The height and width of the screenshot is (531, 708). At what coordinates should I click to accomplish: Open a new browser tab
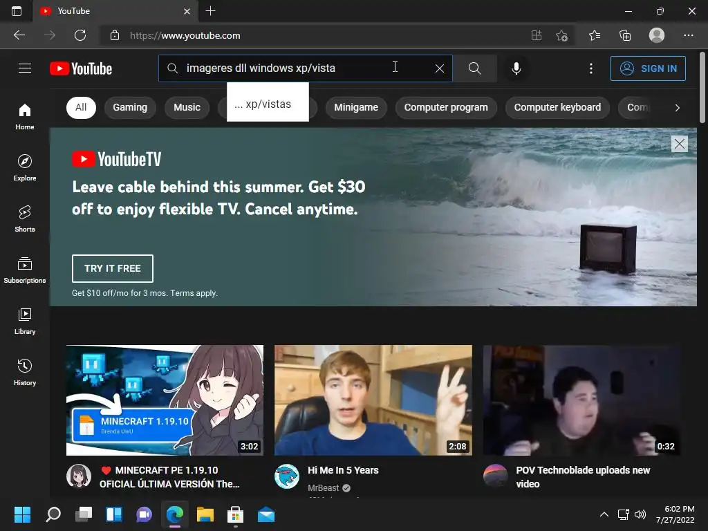pos(210,11)
